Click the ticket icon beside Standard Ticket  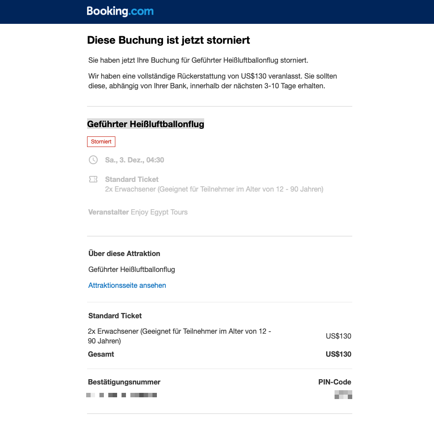93,179
